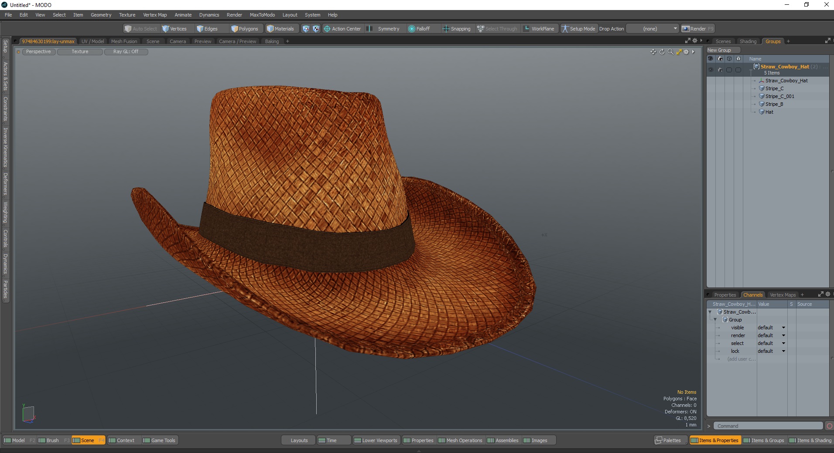
Task: Open the lock channel default dropdown
Action: [771, 351]
